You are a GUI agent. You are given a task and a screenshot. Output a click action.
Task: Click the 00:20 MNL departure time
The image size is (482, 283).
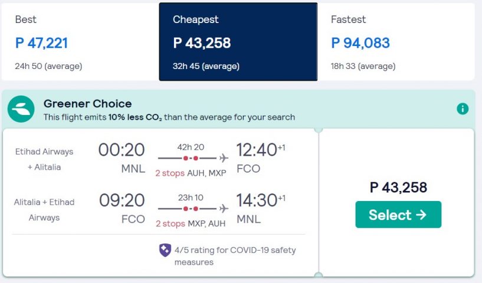click(122, 158)
